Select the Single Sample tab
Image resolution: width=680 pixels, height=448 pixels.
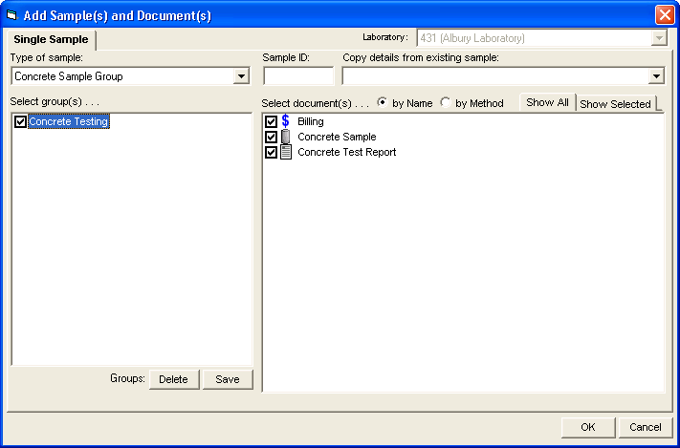pos(51,39)
